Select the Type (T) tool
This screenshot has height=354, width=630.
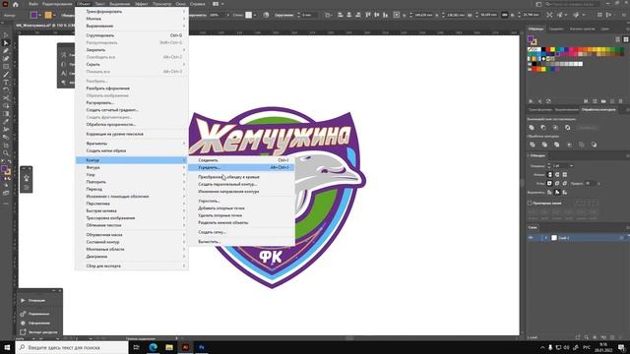point(6,83)
